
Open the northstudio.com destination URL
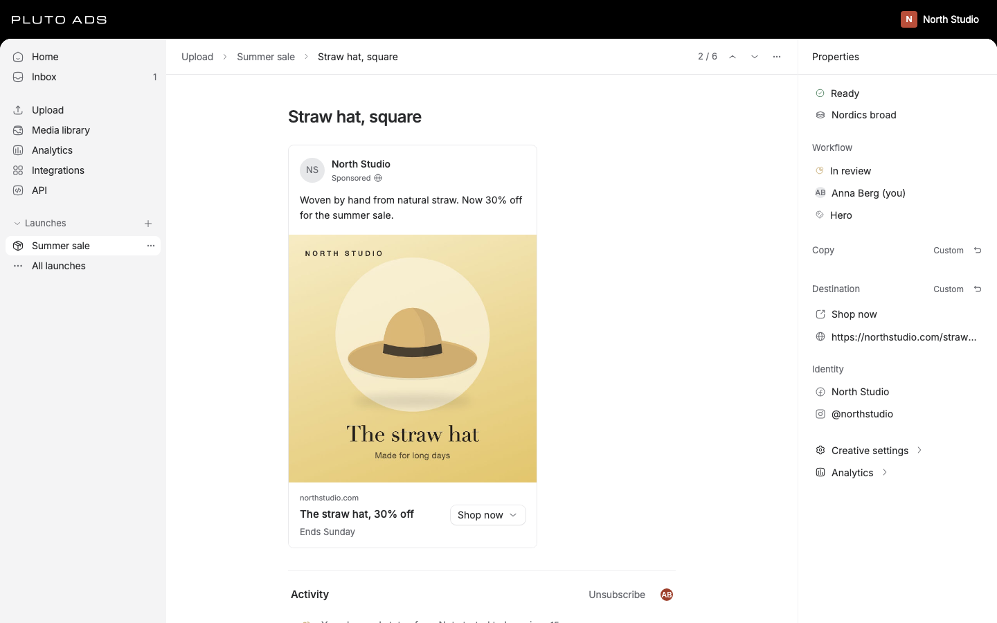tap(904, 337)
